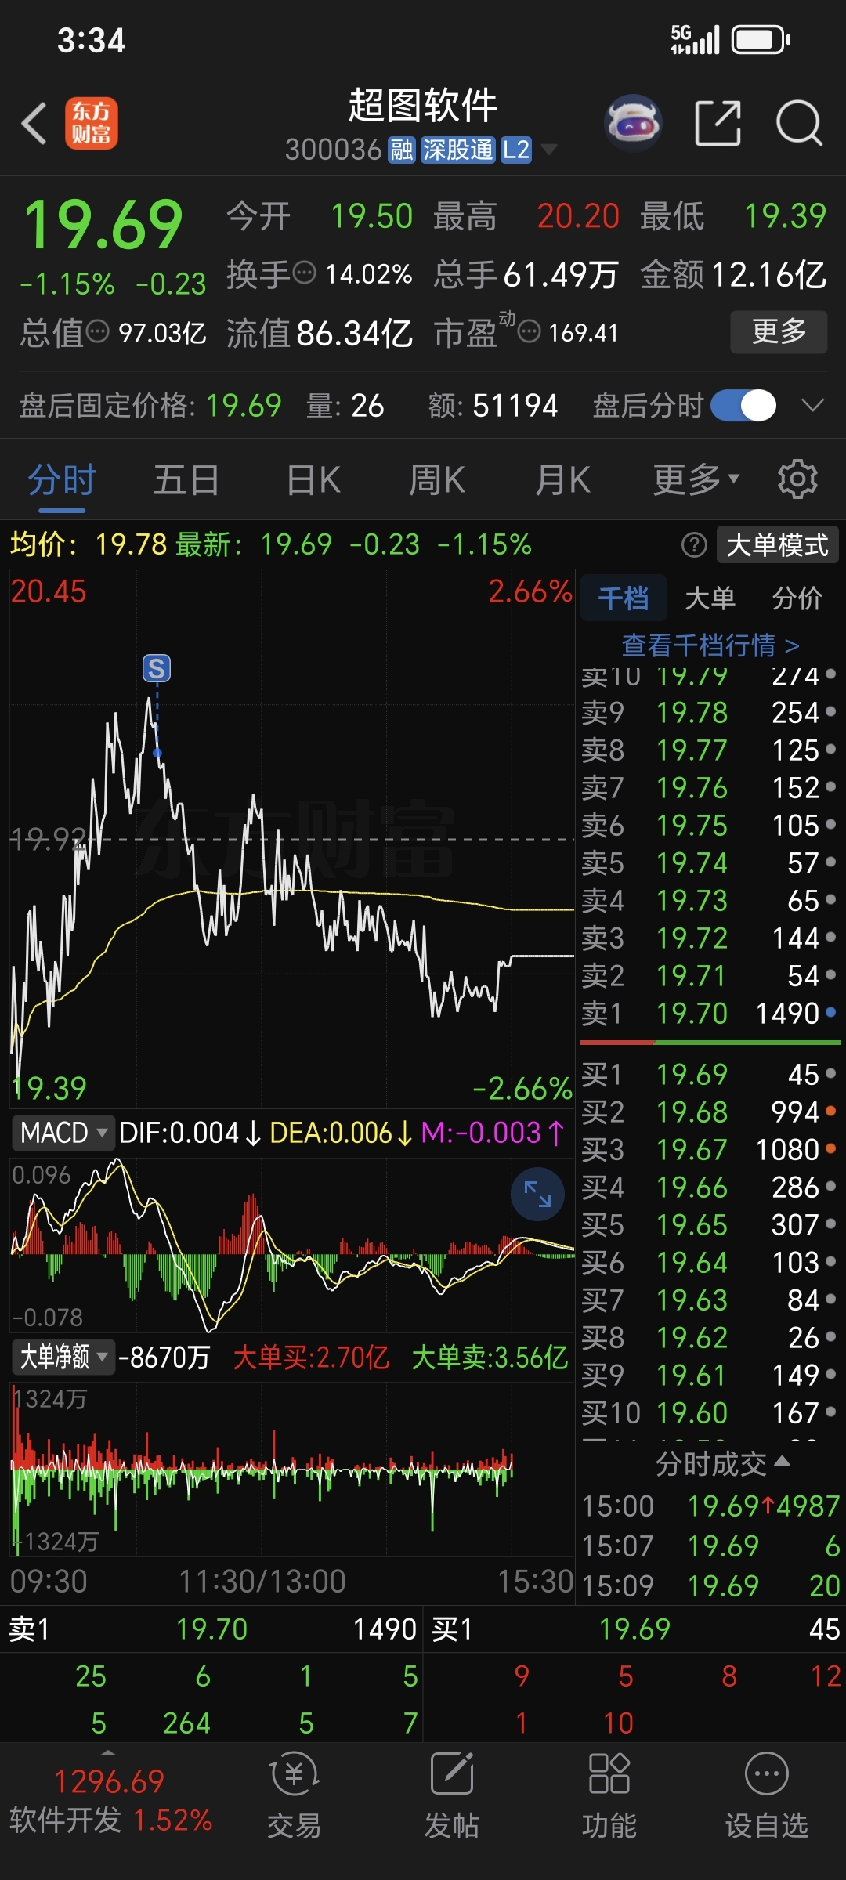Open the 东方财富 logo icon

pyautogui.click(x=92, y=124)
